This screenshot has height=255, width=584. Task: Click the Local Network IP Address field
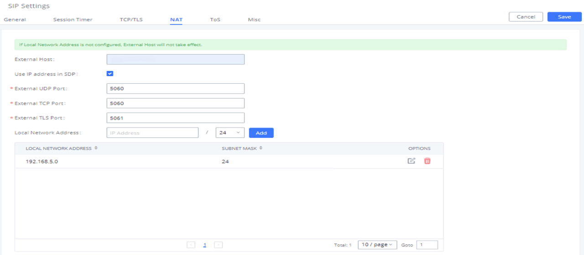pos(152,133)
